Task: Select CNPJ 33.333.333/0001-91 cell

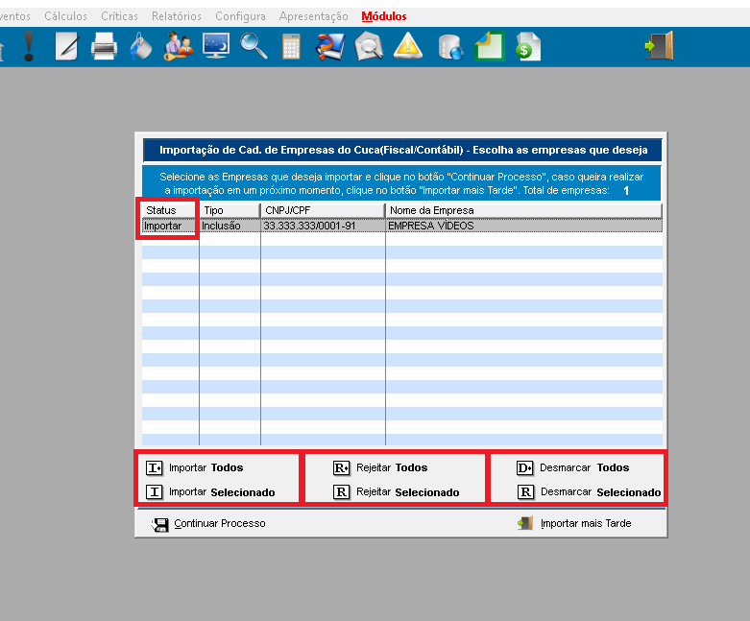Action: point(323,226)
